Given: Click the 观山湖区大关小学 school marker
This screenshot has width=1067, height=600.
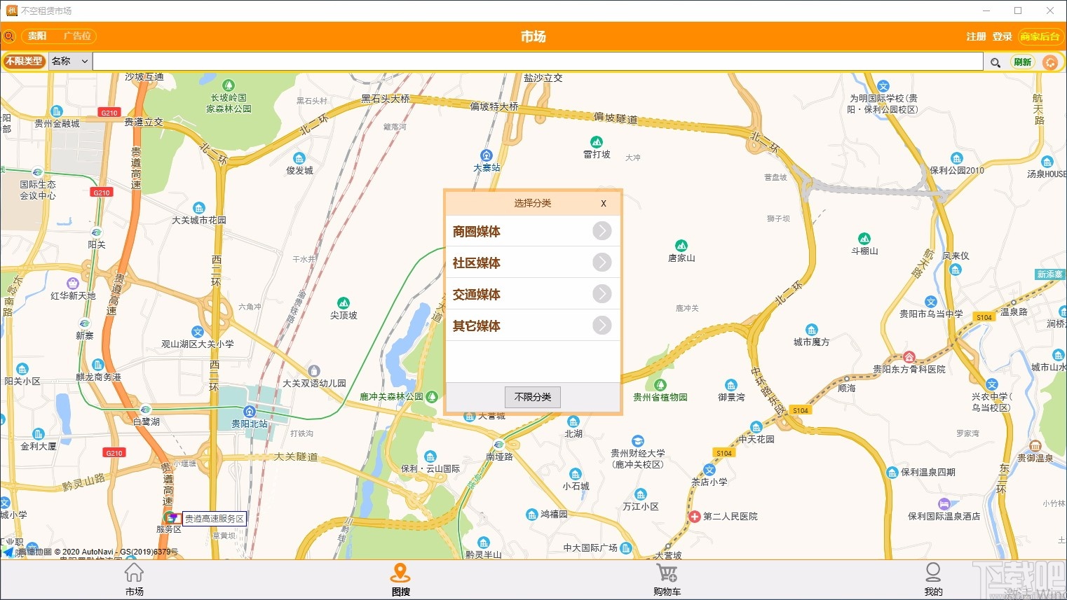Looking at the screenshot, I should pos(198,332).
